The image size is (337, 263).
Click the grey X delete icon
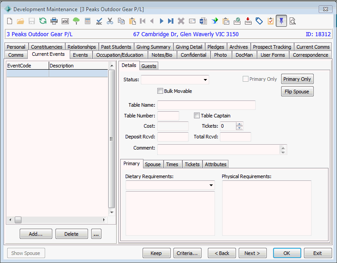click(181, 21)
